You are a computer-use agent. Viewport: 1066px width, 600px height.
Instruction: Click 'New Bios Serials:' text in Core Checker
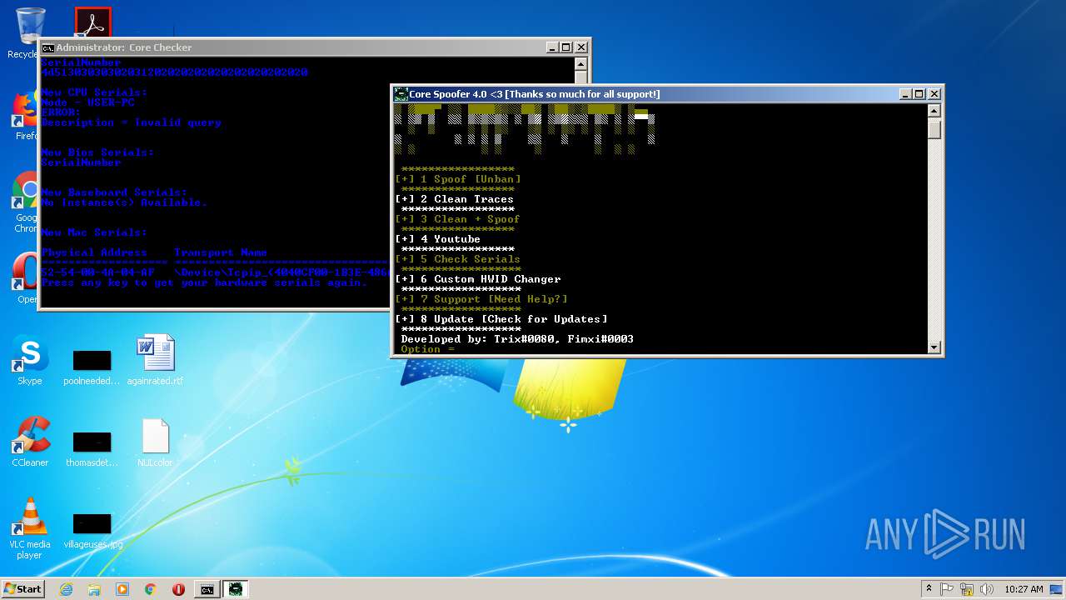(97, 152)
